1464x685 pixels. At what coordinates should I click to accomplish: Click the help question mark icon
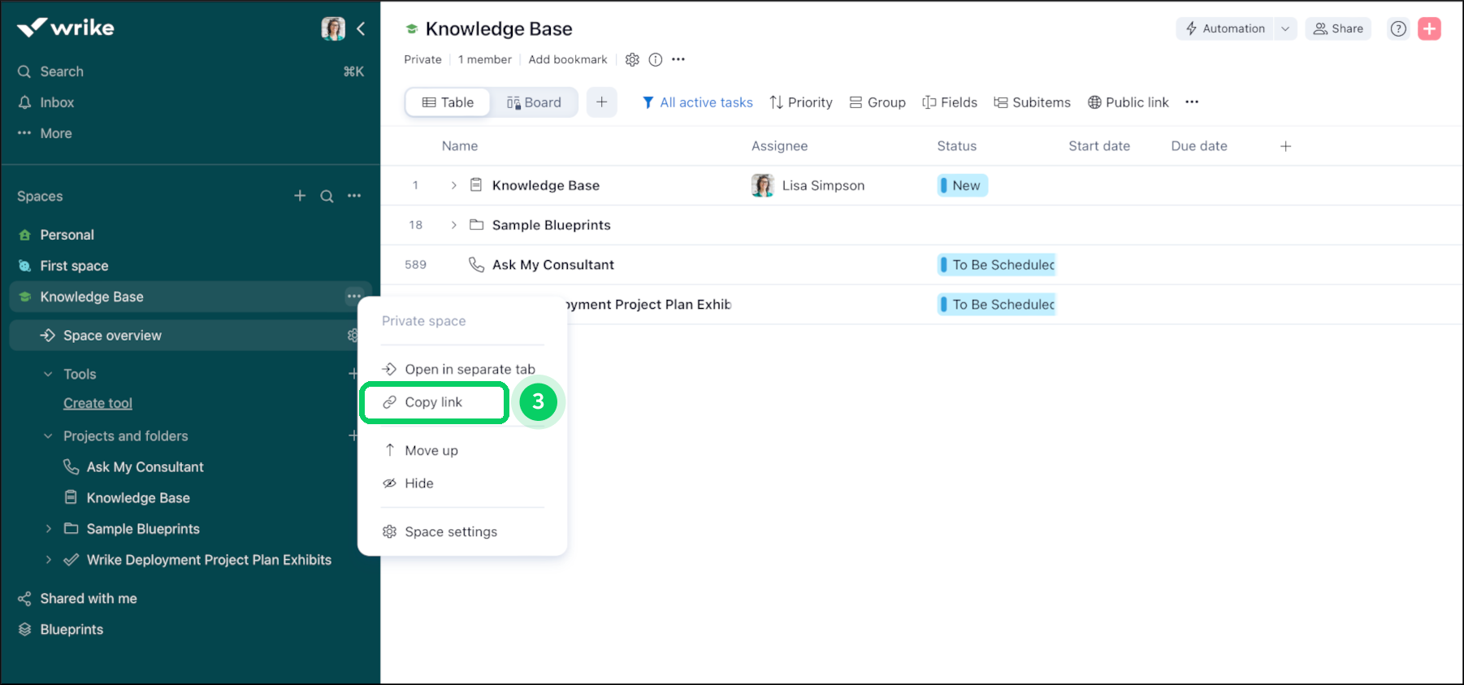(1398, 28)
